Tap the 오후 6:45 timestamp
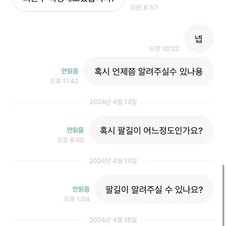 pyautogui.click(x=70, y=140)
